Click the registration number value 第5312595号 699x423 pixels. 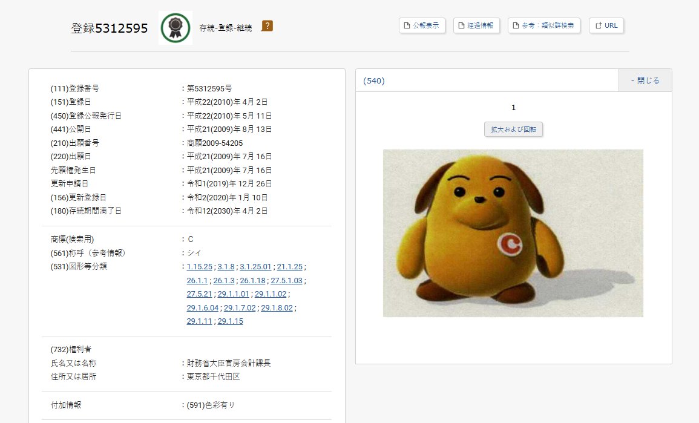tap(209, 88)
